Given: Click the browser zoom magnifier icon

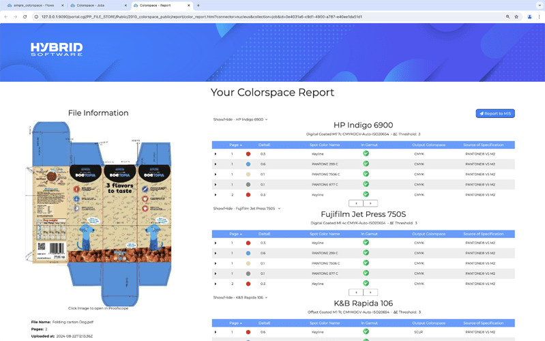Looking at the screenshot, I should point(507,16).
